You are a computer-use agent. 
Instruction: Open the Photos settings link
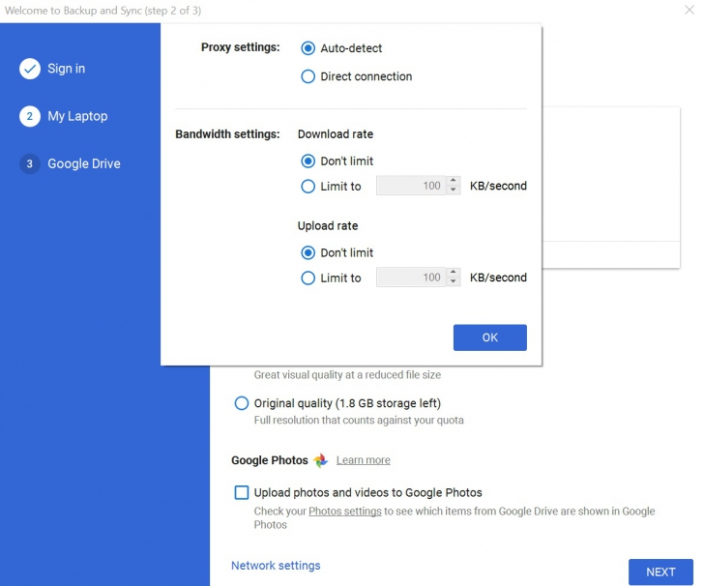point(345,511)
